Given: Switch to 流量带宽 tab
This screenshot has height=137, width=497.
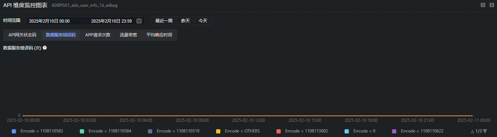Looking at the screenshot, I should (x=128, y=35).
